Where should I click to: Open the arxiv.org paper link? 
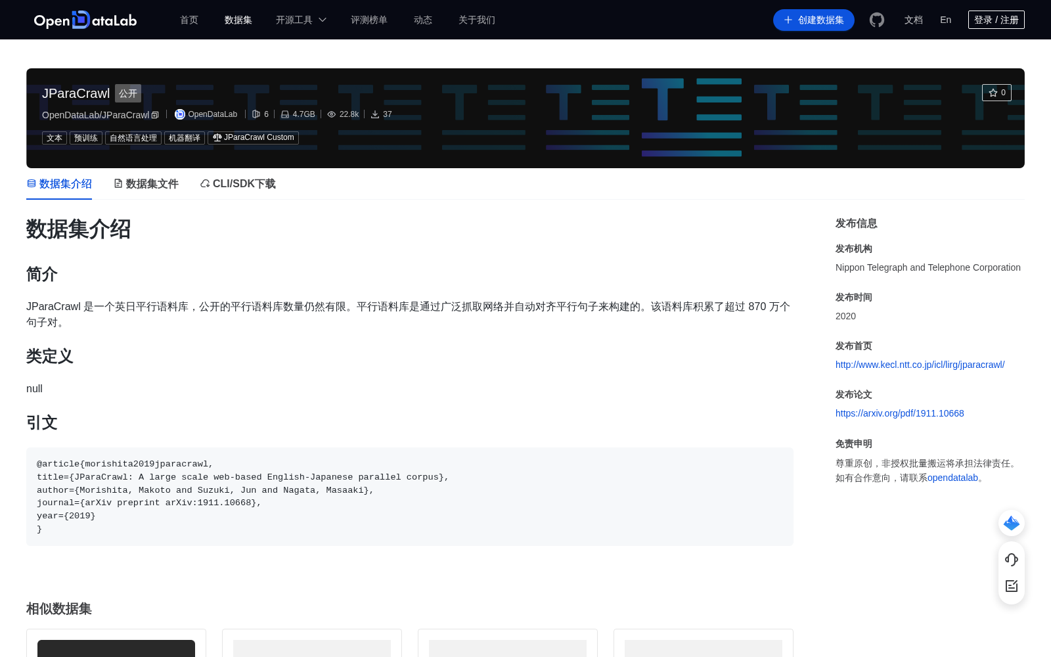click(900, 413)
